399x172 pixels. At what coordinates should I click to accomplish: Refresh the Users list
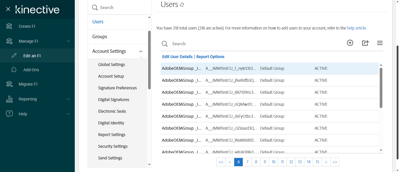(x=182, y=5)
